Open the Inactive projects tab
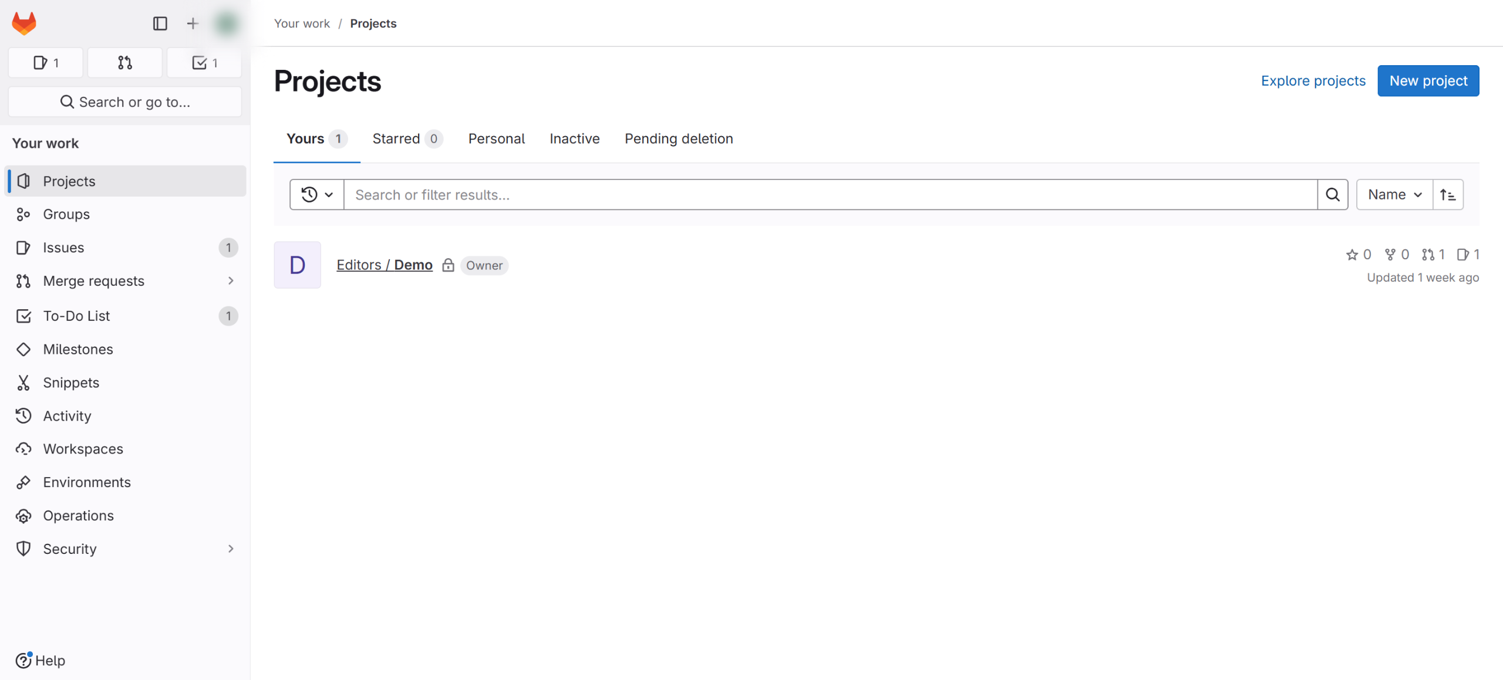This screenshot has height=680, width=1503. 574,138
